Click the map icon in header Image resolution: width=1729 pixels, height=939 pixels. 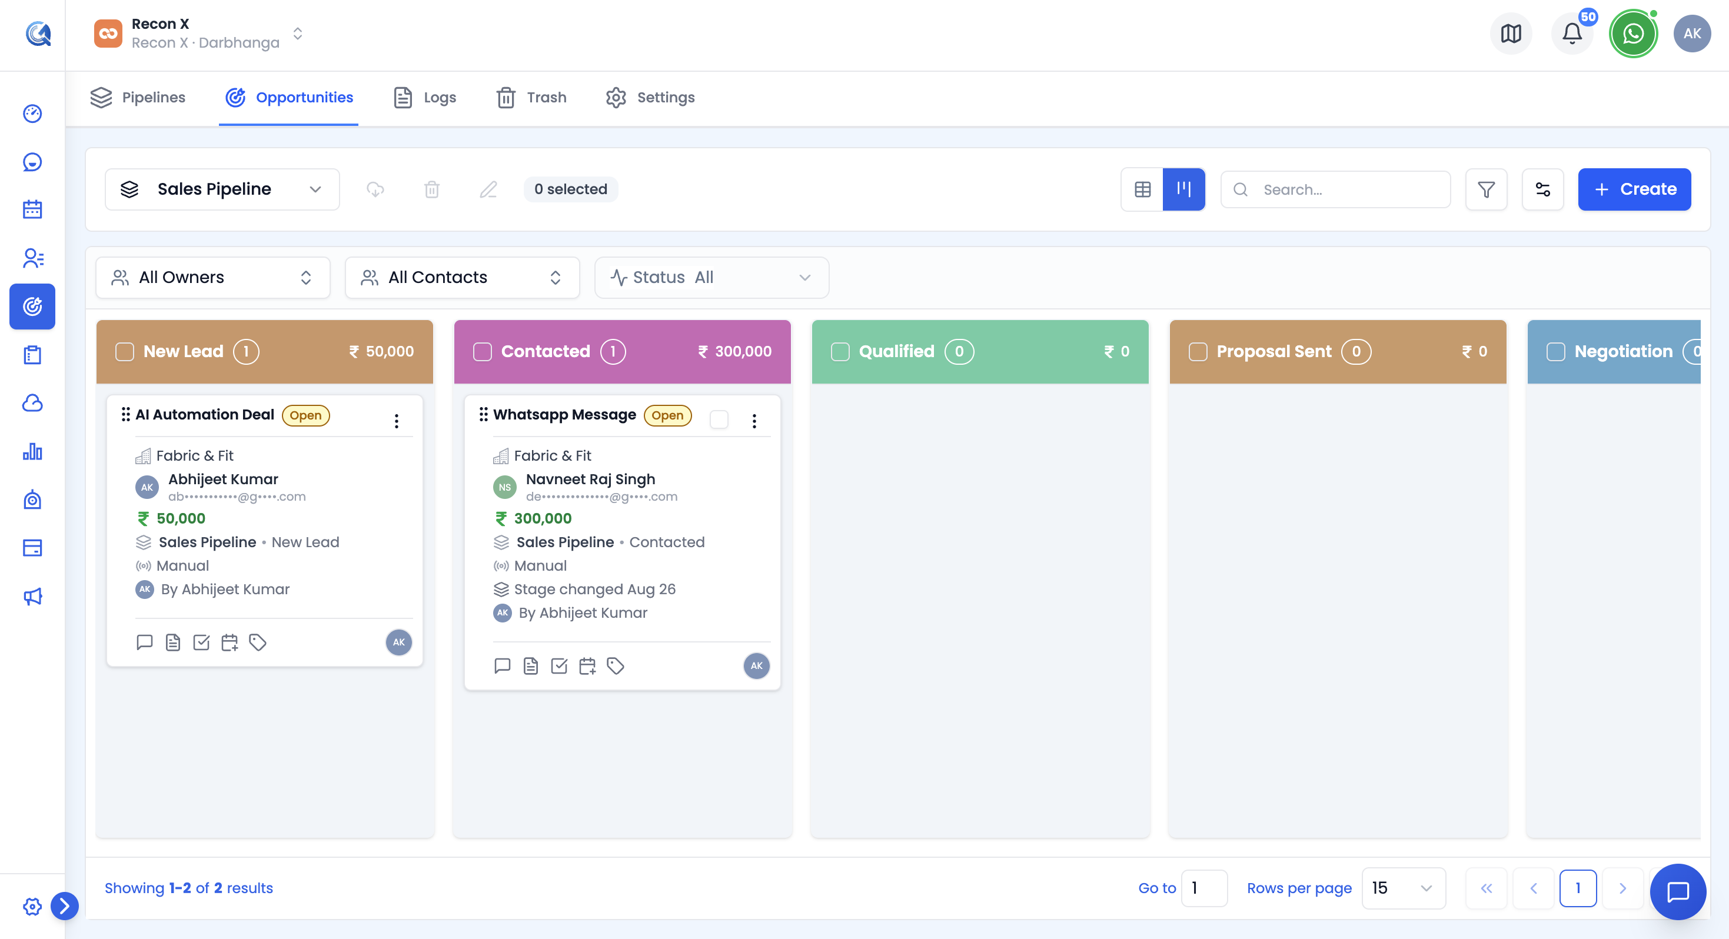(1511, 34)
